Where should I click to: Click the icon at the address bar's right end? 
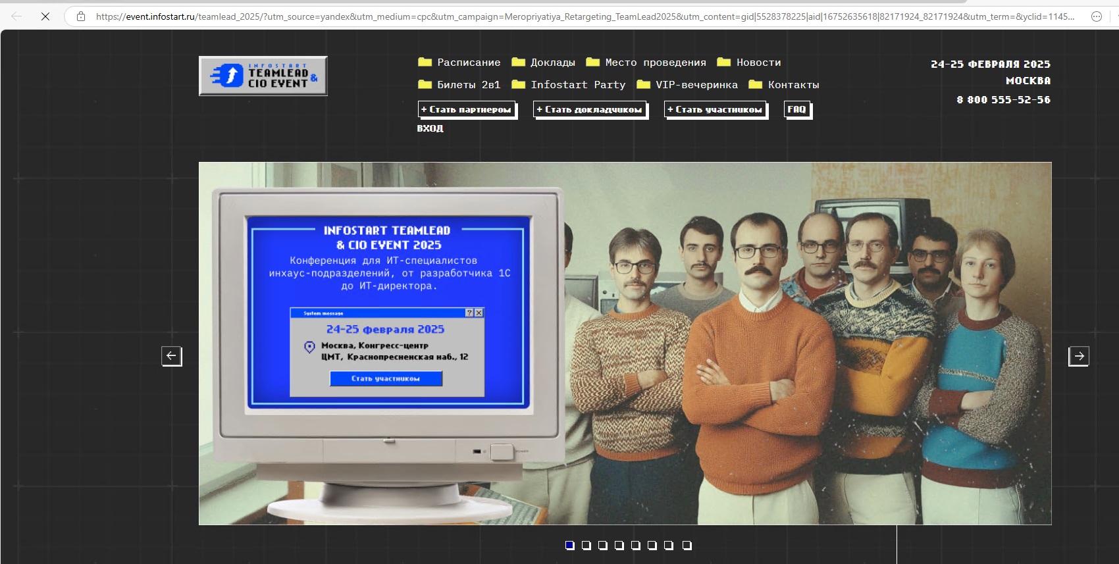[1097, 16]
